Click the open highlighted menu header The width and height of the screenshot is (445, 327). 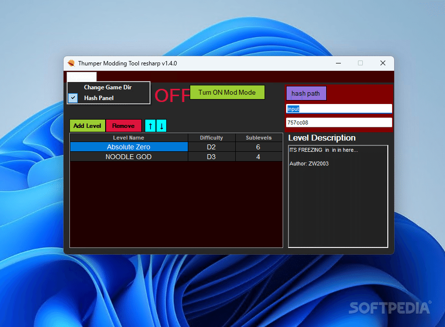[x=82, y=77]
